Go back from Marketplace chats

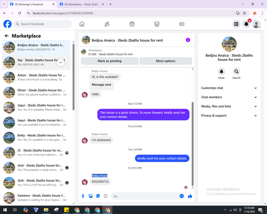(6, 36)
